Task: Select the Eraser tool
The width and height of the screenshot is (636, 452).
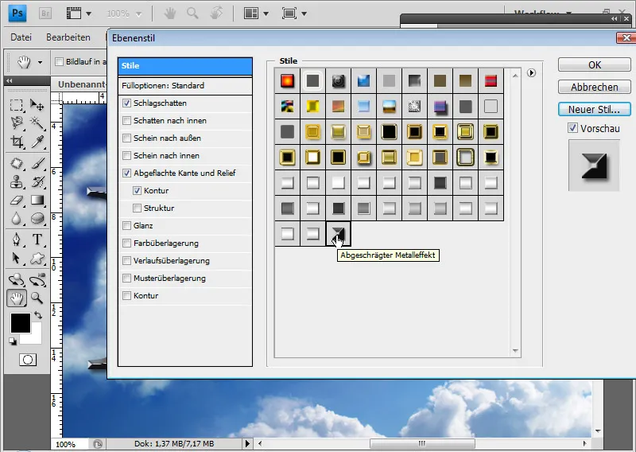Action: (x=16, y=200)
